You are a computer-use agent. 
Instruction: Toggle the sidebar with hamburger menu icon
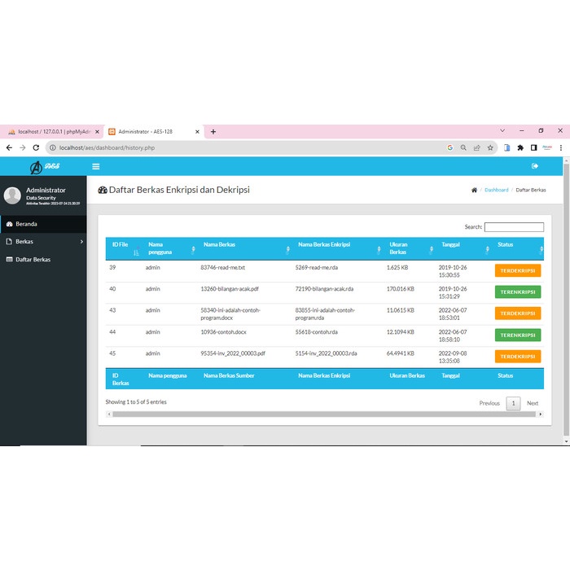pyautogui.click(x=95, y=166)
